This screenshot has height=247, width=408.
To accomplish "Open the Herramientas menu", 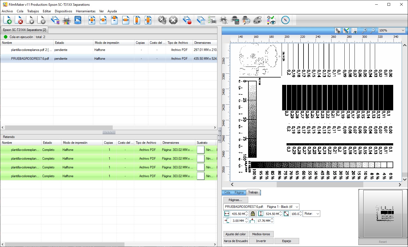I will click(x=86, y=11).
